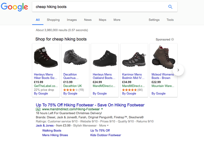Open the Up To 75% Off Hiking Footwear ad
The image size is (204, 143).
(x=90, y=105)
